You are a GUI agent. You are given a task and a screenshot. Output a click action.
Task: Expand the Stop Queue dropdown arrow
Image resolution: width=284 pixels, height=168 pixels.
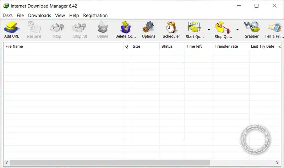click(x=237, y=29)
